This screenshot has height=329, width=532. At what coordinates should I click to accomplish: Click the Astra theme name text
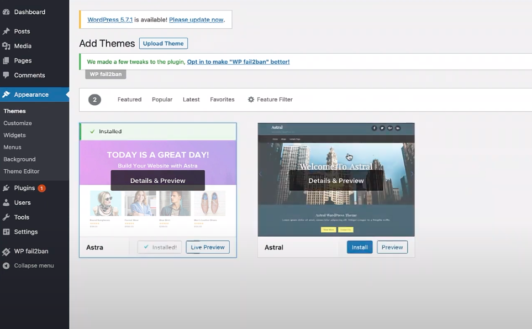(94, 248)
